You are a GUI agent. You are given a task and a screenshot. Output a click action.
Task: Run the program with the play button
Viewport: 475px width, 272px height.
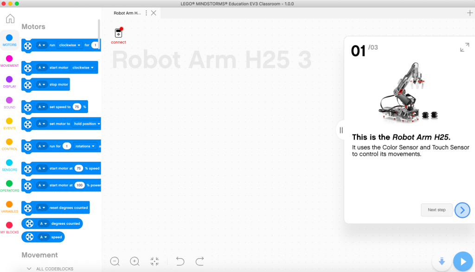click(x=462, y=261)
